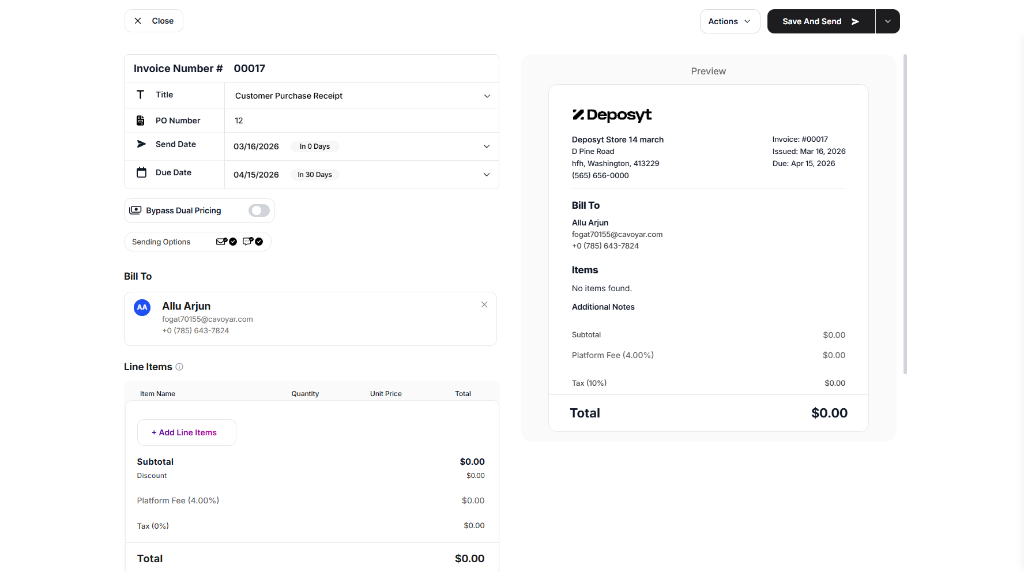Toggle Bypass Dual Pricing switch
This screenshot has height=572, width=1024.
click(259, 210)
